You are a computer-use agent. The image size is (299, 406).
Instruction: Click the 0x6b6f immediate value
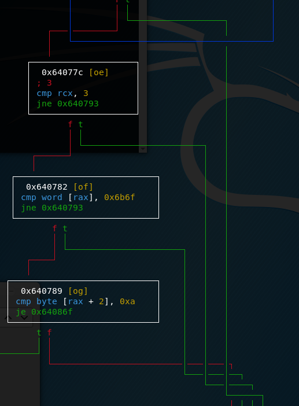120,197
